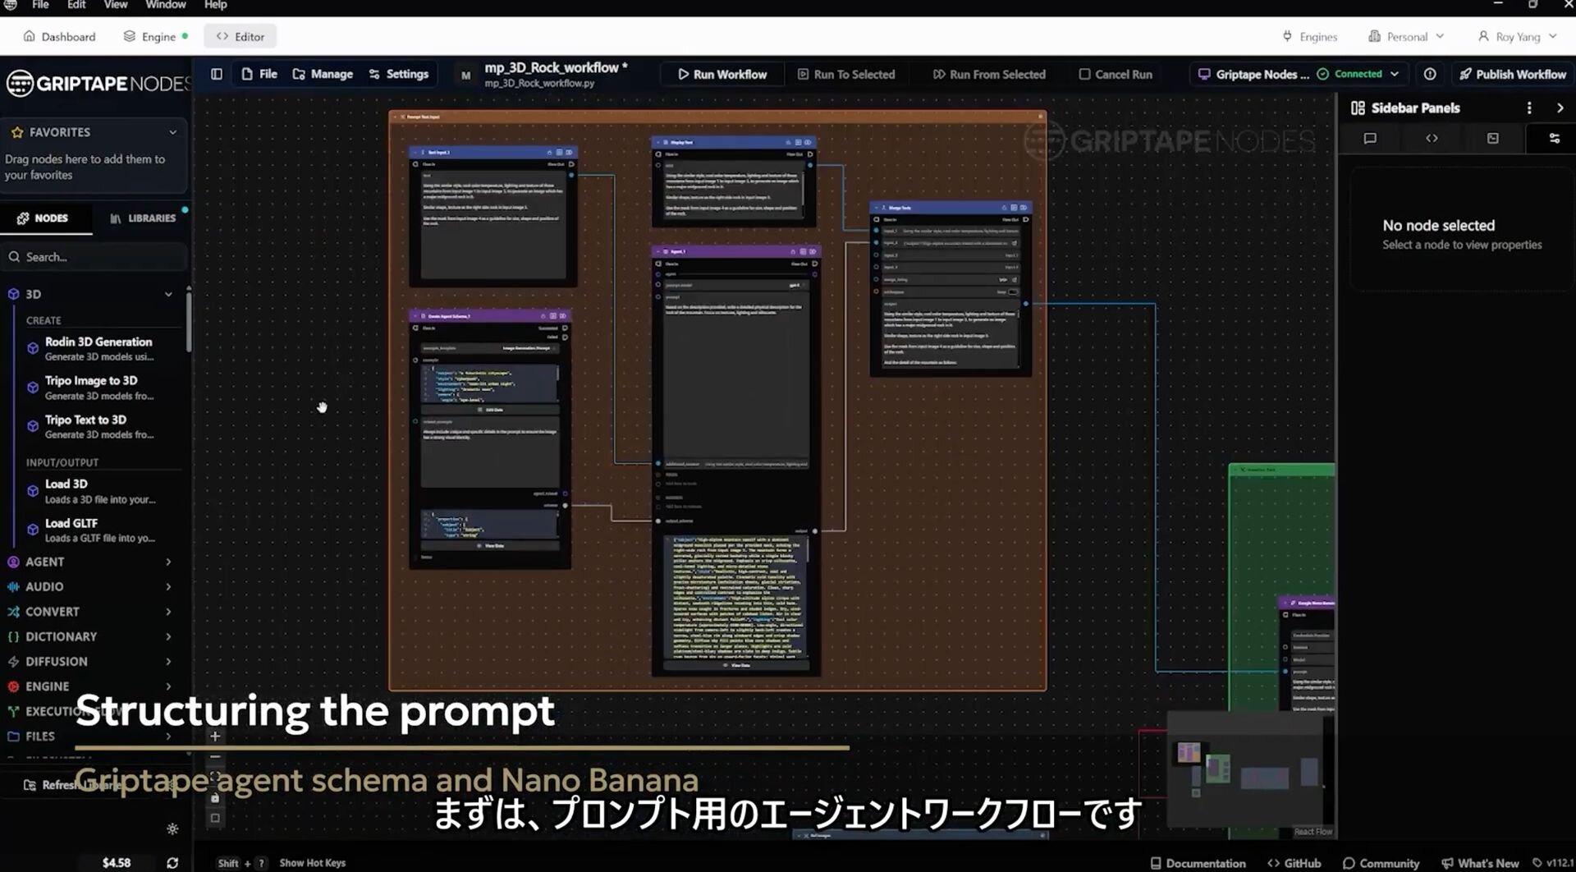1576x872 pixels.
Task: Collapse the 3D node category
Action: (x=168, y=294)
